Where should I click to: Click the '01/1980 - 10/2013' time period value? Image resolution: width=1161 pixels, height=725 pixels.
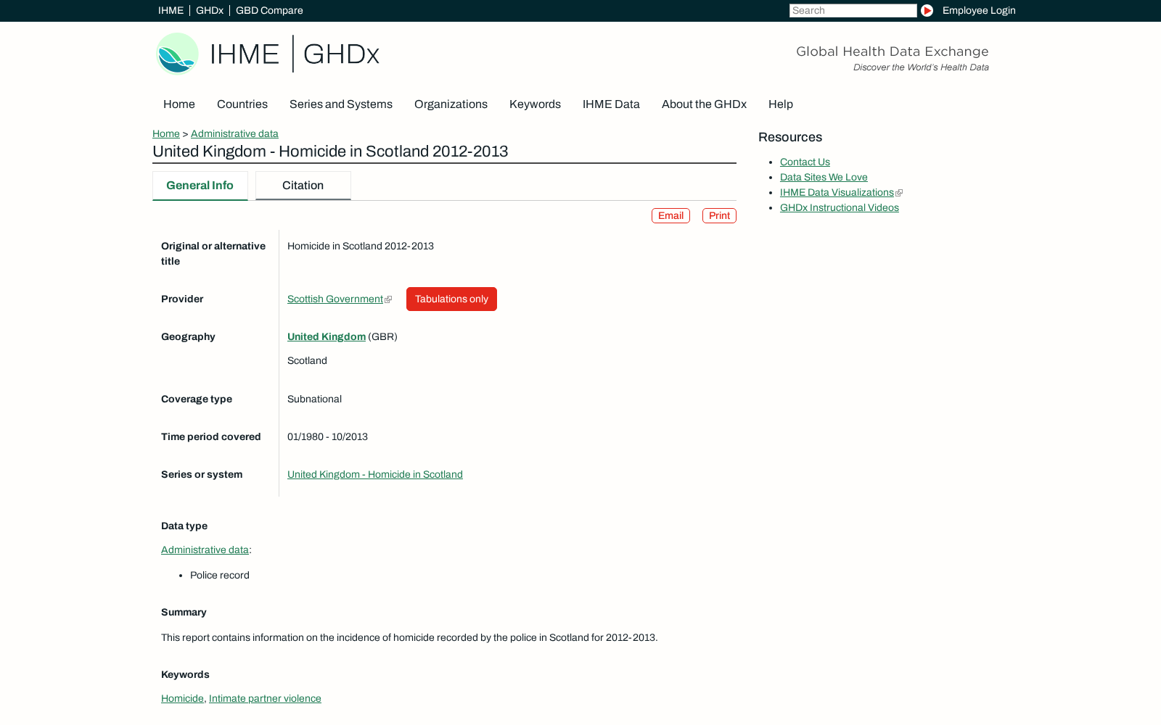(x=327, y=436)
